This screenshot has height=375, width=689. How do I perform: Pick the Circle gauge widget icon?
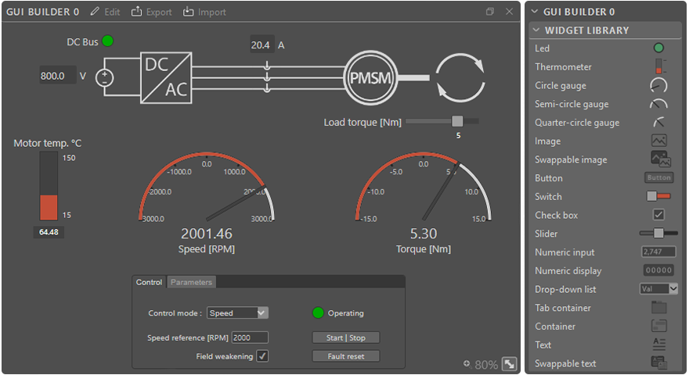[x=658, y=85]
